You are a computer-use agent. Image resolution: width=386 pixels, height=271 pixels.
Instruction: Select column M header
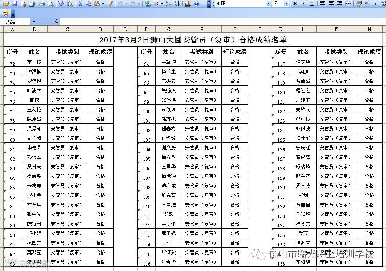point(336,29)
